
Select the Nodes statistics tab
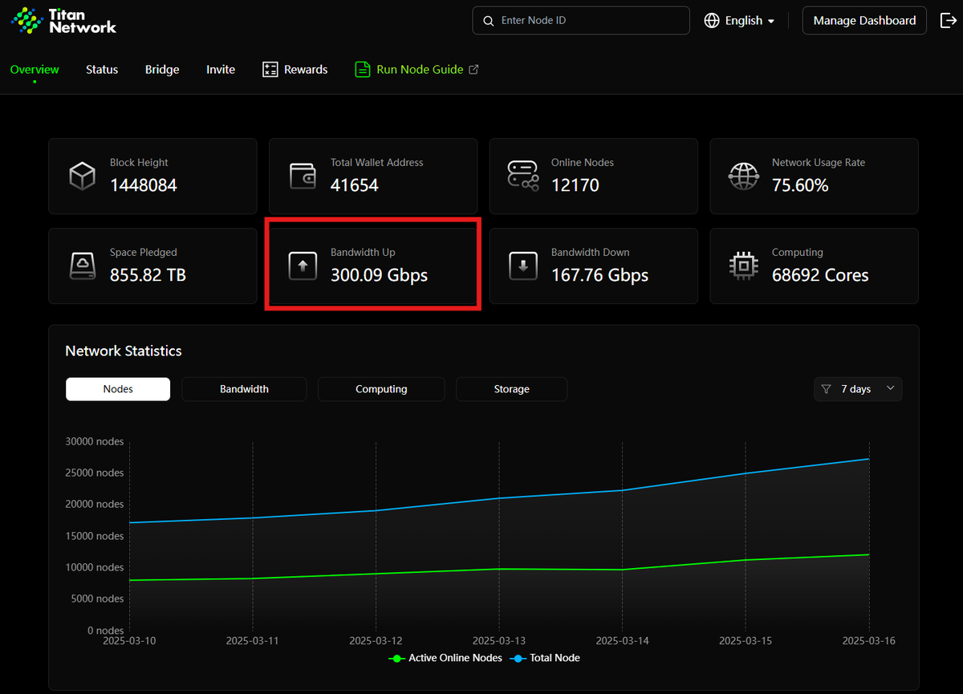tap(118, 389)
